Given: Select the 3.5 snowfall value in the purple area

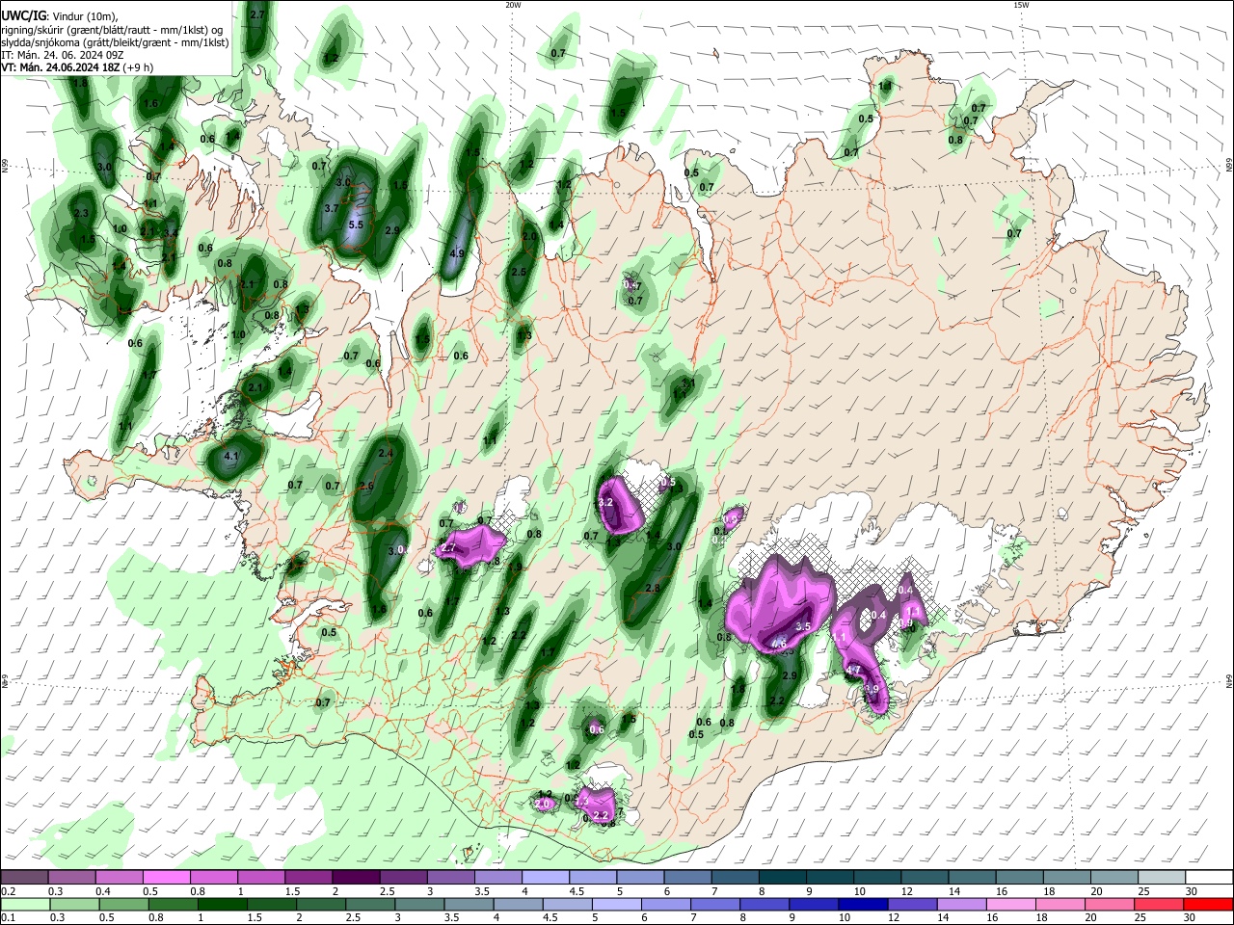Looking at the screenshot, I should point(802,626).
